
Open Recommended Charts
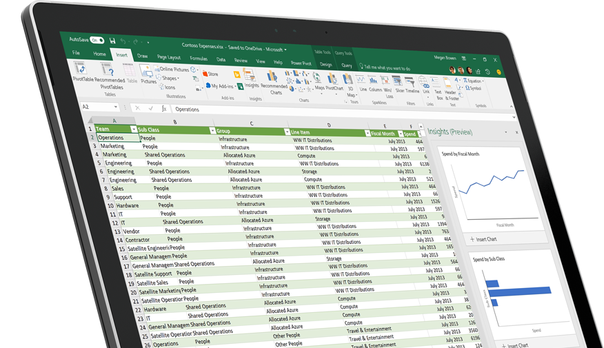[x=274, y=83]
